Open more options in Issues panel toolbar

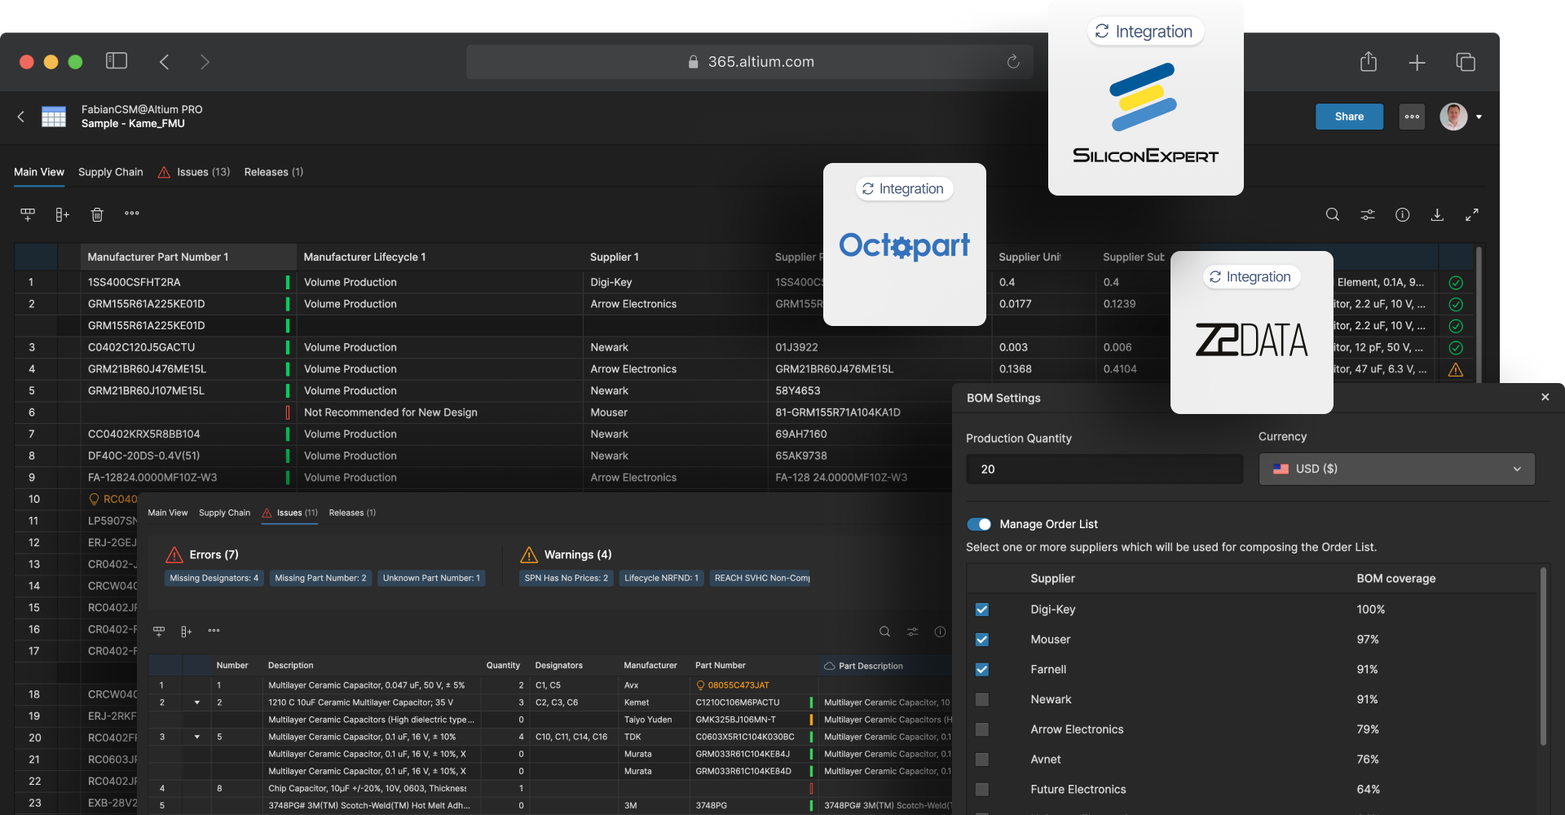point(214,631)
